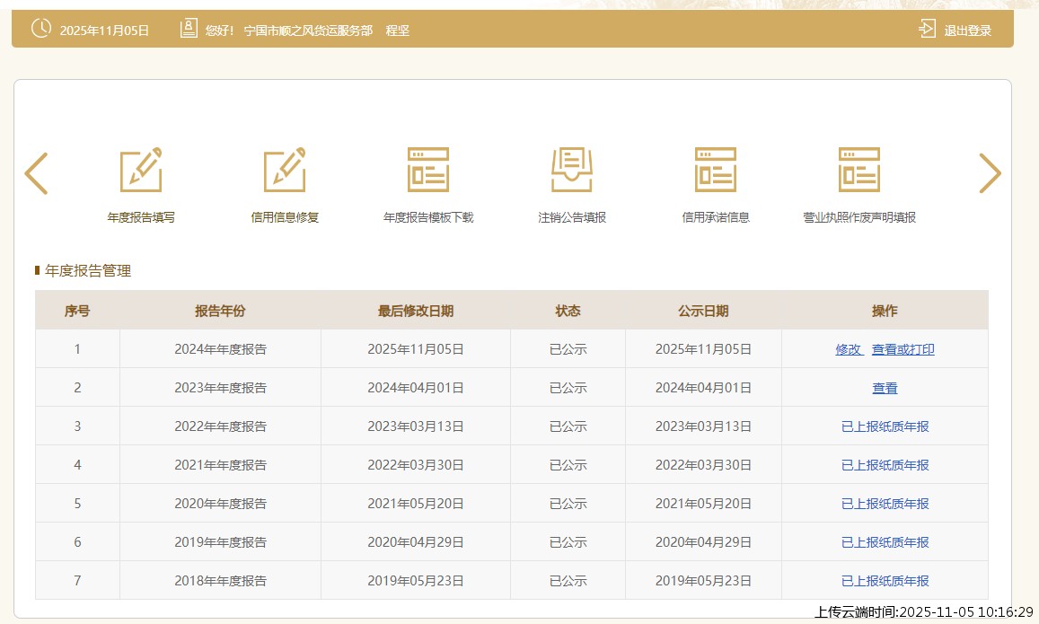The width and height of the screenshot is (1039, 624).
Task: Click the 年度报告填写 menu label
Action: coord(141,217)
